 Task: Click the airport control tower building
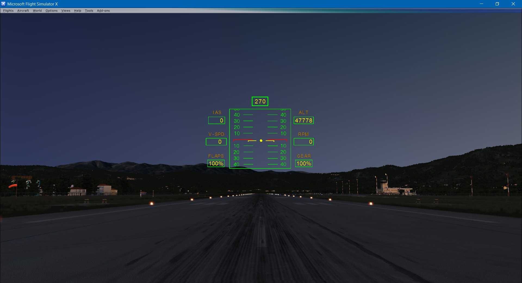click(x=384, y=186)
